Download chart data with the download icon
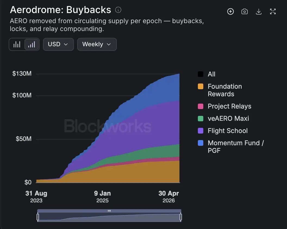The width and height of the screenshot is (287, 229). (259, 11)
